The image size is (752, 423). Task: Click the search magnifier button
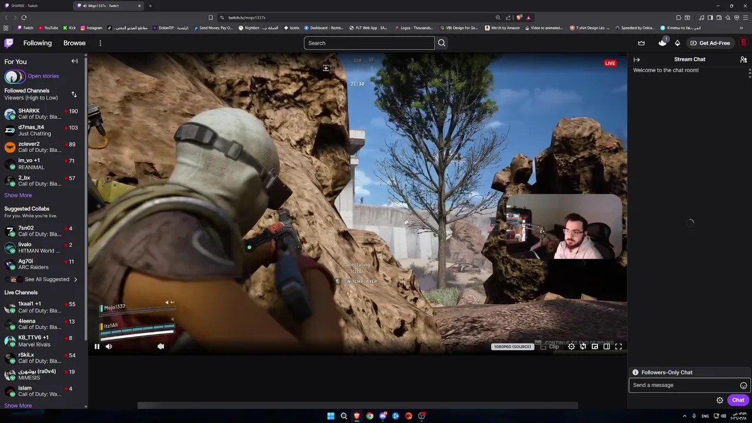pos(442,43)
